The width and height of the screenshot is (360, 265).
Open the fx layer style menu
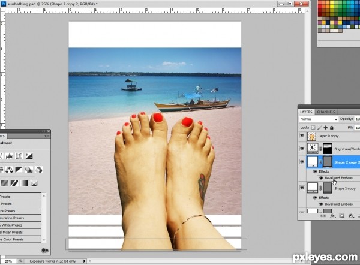click(332, 216)
